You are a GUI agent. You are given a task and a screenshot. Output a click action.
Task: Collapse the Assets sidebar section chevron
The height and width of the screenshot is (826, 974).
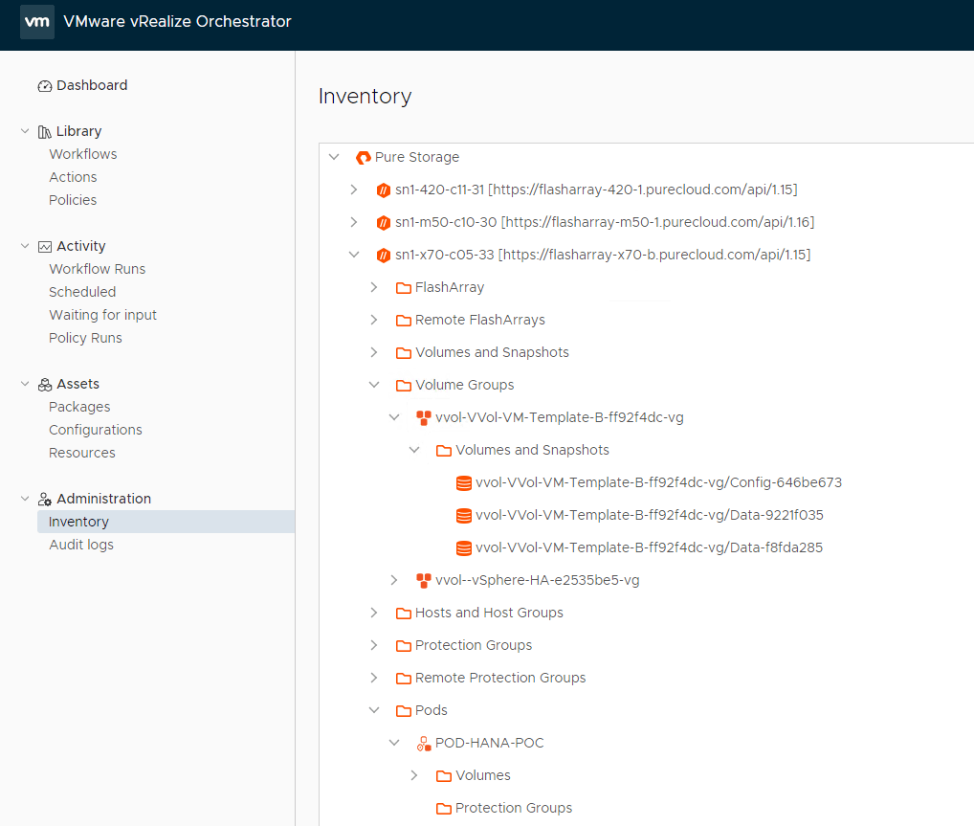click(x=25, y=384)
